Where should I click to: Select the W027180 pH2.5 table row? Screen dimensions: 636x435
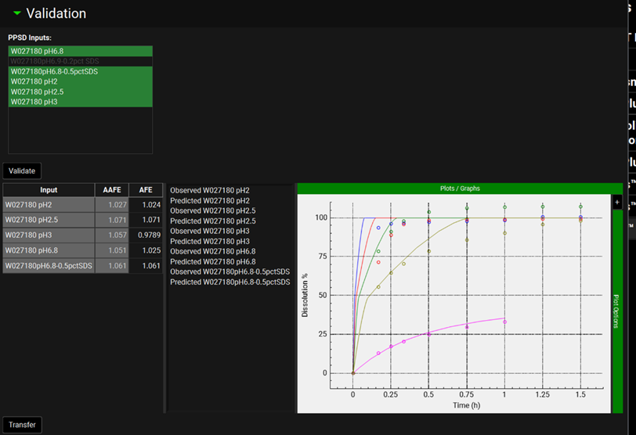49,221
